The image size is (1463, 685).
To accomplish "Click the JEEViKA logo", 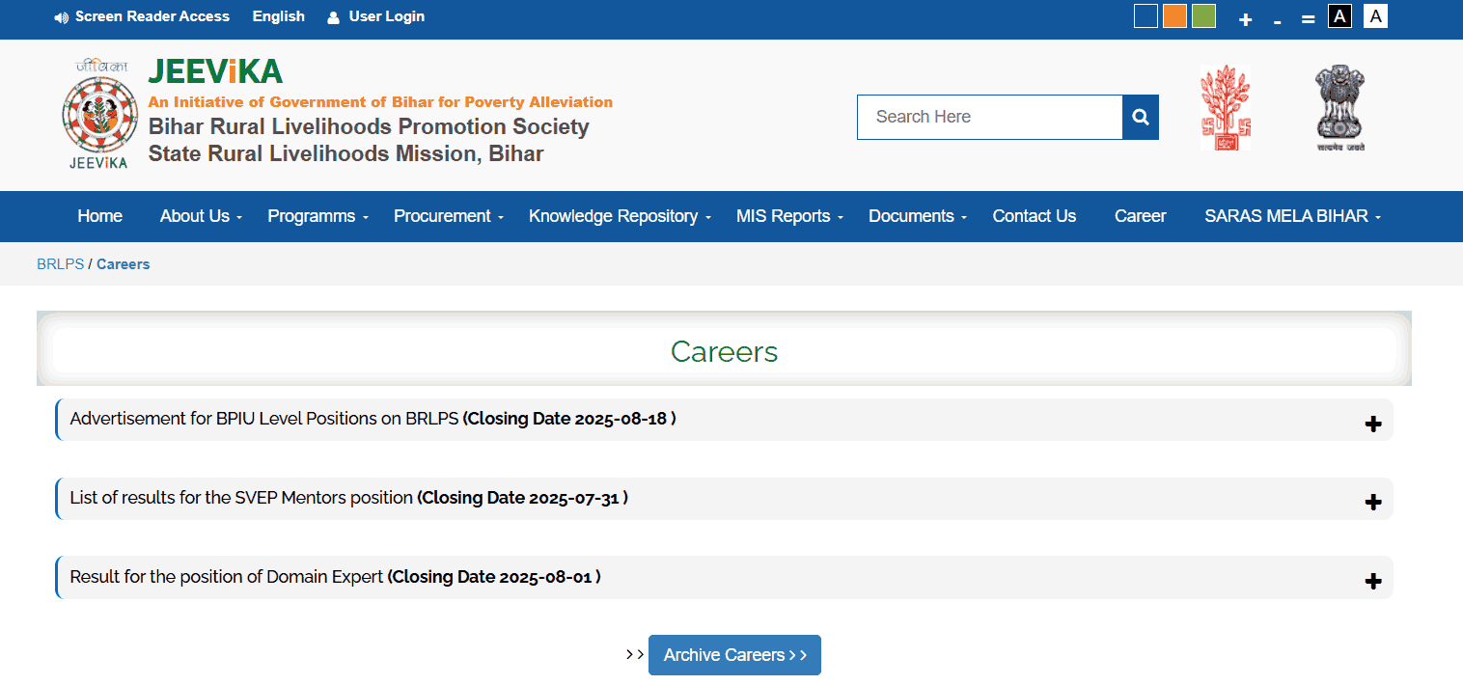I will click(x=99, y=113).
